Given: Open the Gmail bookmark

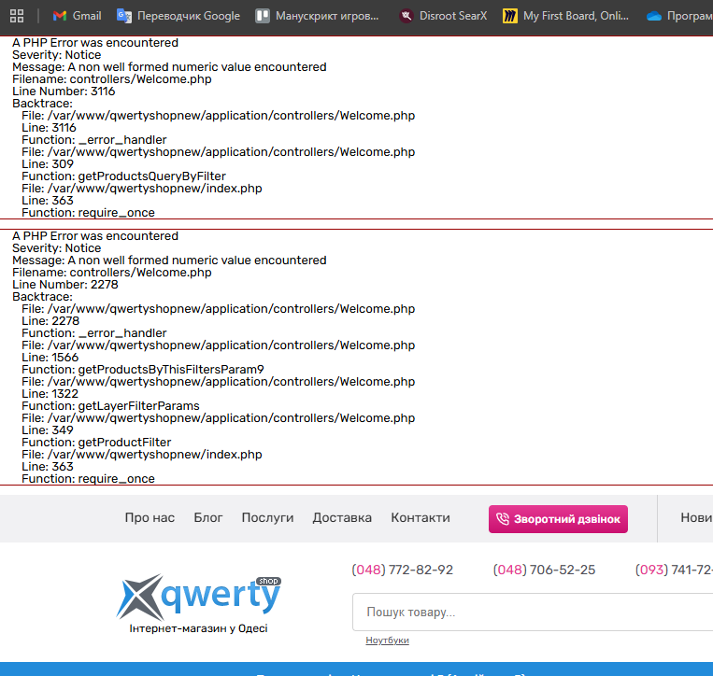Looking at the screenshot, I should (x=77, y=16).
